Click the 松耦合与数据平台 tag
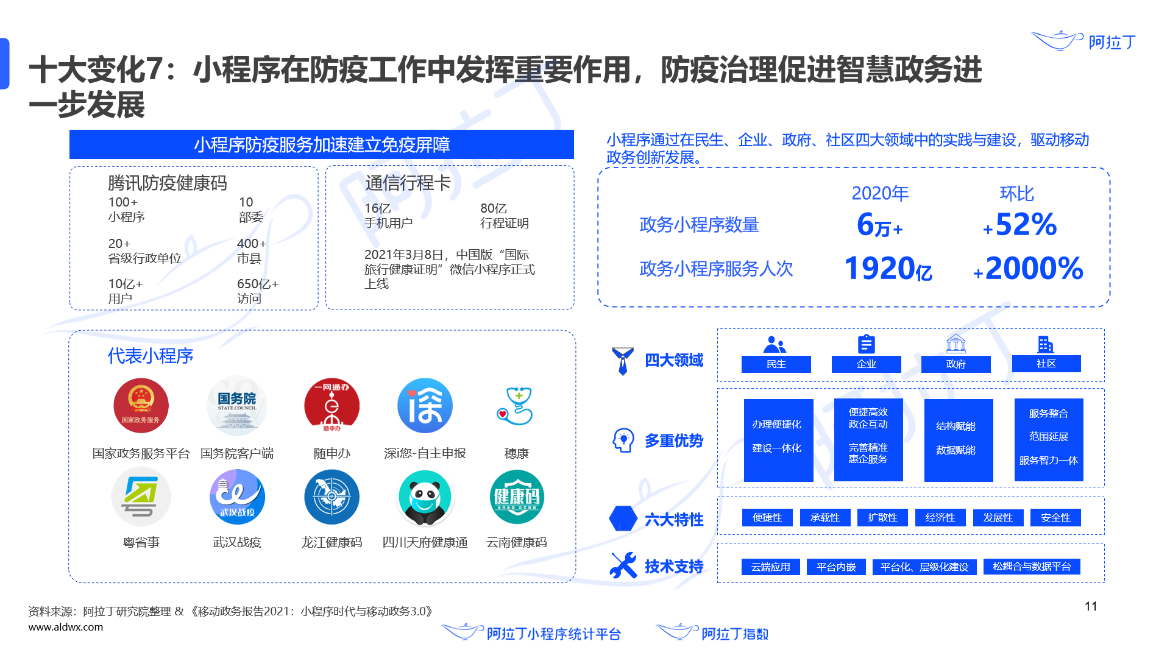Image resolution: width=1170 pixels, height=658 pixels. pos(1031,567)
